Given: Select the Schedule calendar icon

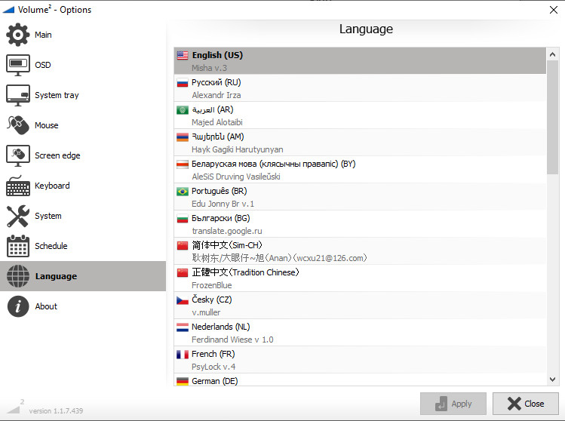Looking at the screenshot, I should point(18,246).
